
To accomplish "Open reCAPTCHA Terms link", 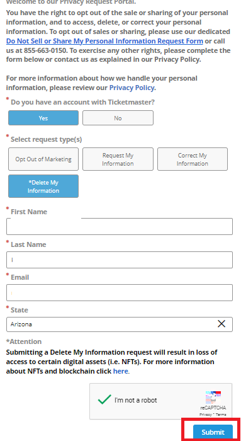I will [221, 415].
